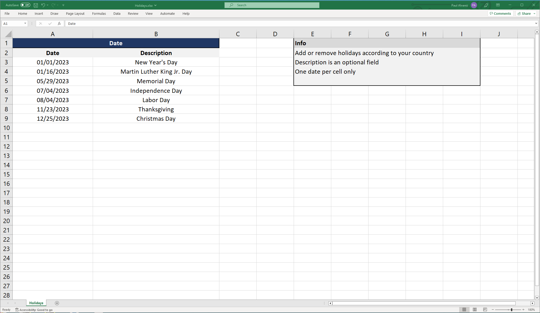Click the Ribbon Display Options icon
Viewport: 540px width, 313px height.
click(498, 5)
